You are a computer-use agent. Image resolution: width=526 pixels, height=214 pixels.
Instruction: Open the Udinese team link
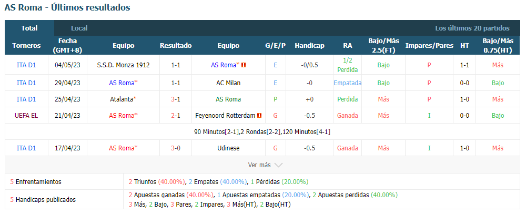click(228, 148)
